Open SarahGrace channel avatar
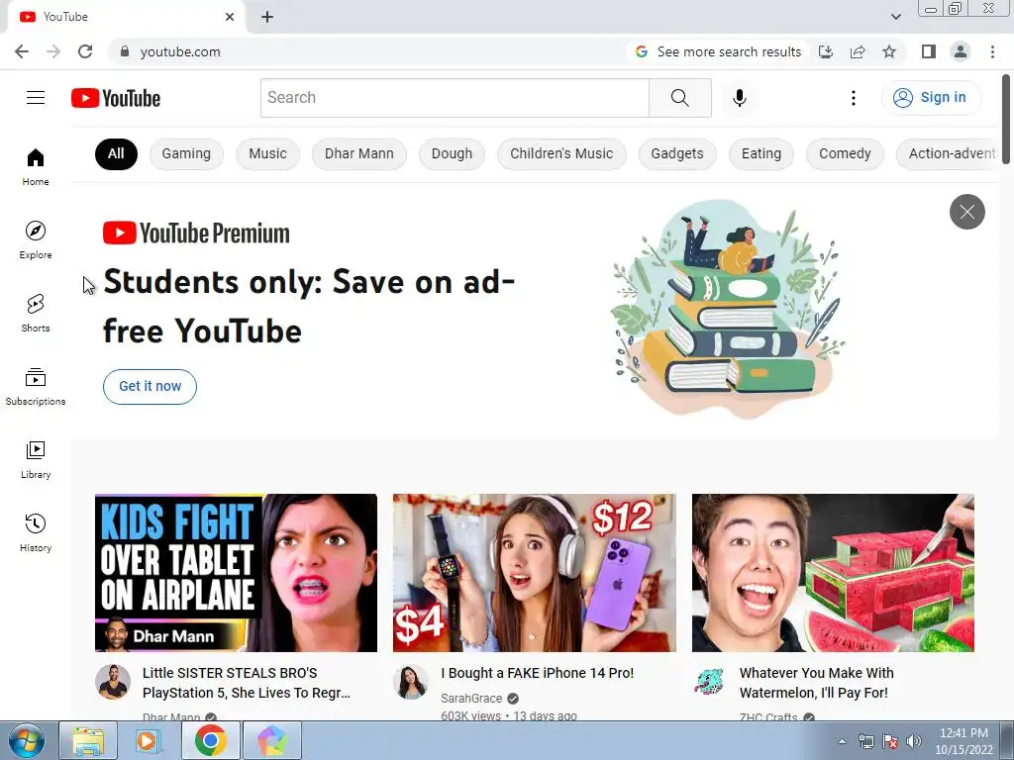The height and width of the screenshot is (760, 1014). coord(411,682)
